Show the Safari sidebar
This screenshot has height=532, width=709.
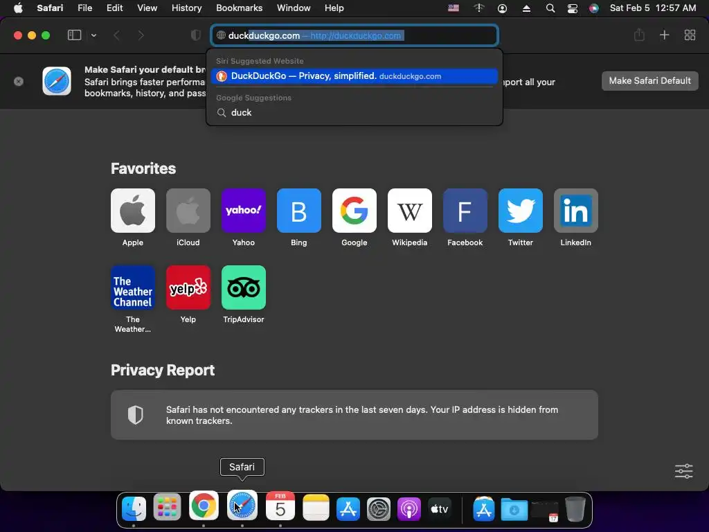tap(74, 35)
